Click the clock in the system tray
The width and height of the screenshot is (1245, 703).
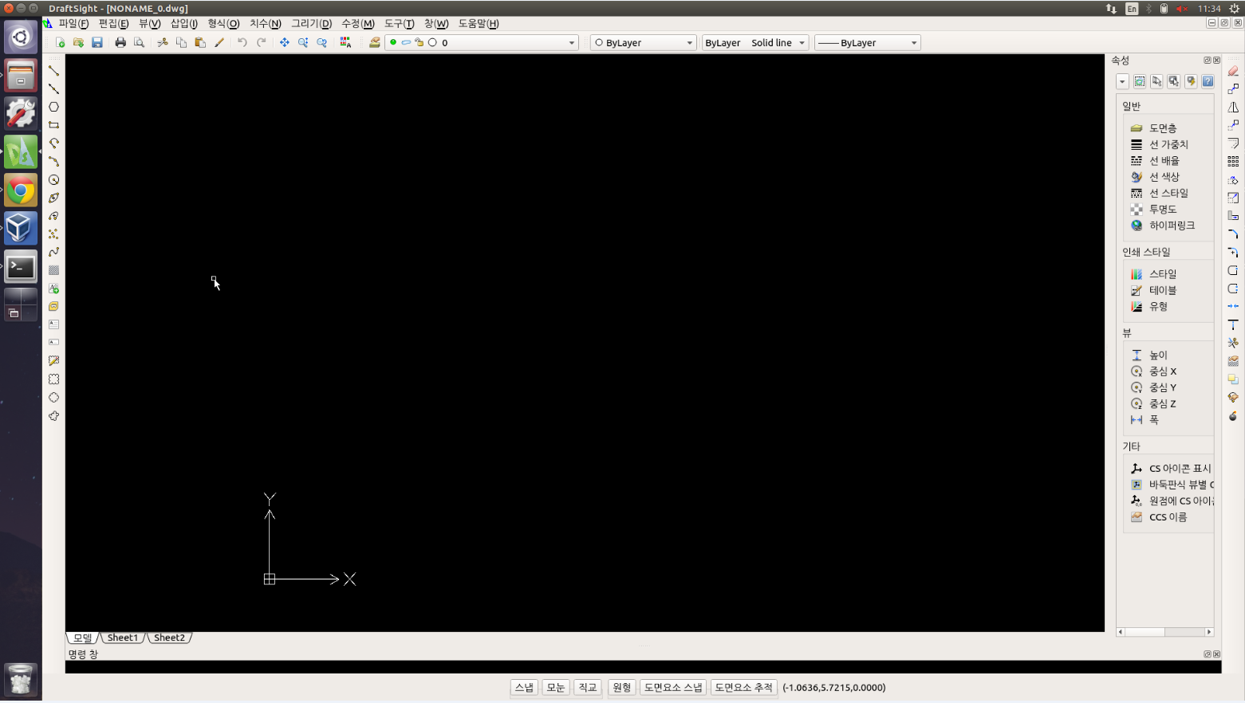point(1209,9)
